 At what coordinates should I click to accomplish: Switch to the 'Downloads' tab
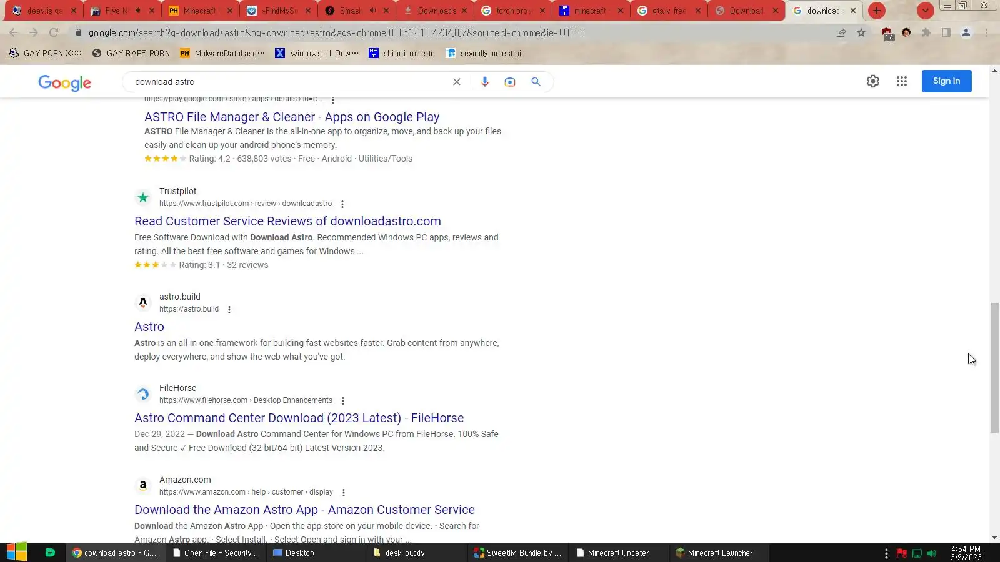pos(436,11)
